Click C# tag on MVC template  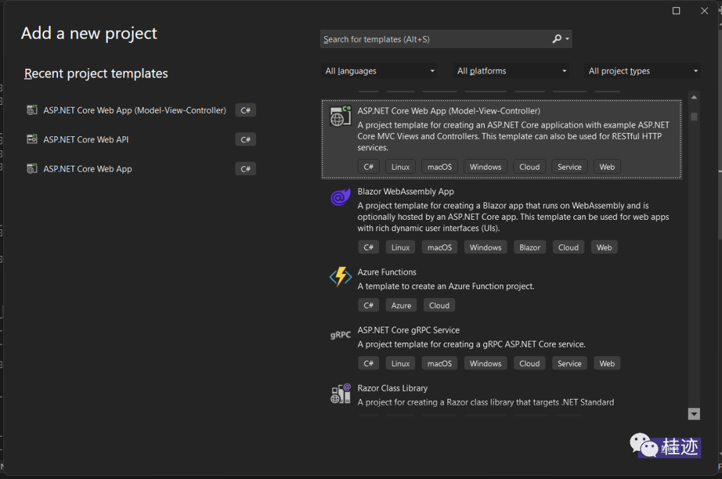pyautogui.click(x=368, y=166)
